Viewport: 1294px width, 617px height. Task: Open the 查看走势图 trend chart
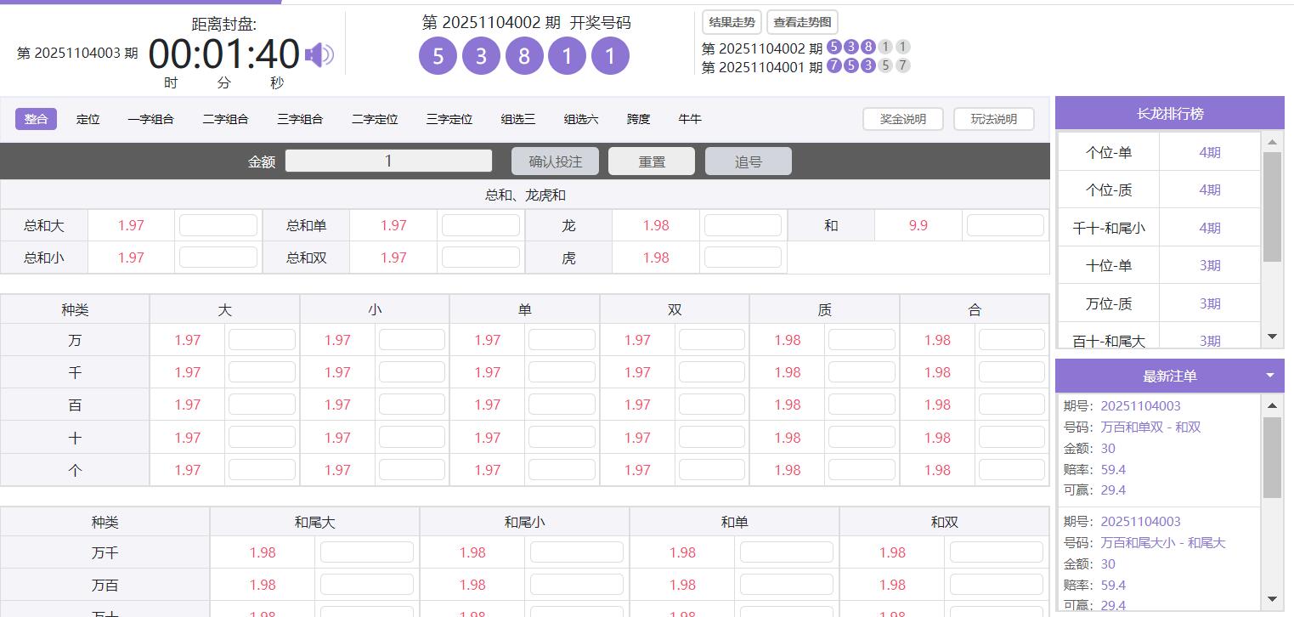(x=800, y=22)
